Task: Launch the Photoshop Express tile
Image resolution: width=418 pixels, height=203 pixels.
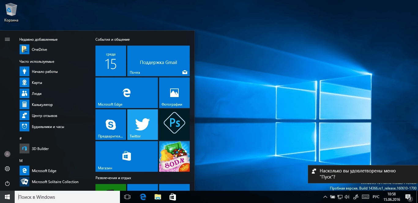Action: click(x=174, y=125)
